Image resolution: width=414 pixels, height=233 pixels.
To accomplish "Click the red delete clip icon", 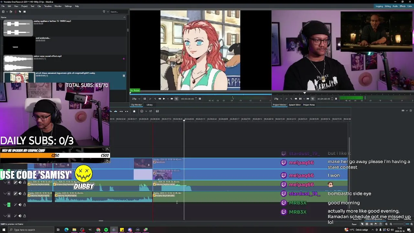I will [x=16, y=12].
